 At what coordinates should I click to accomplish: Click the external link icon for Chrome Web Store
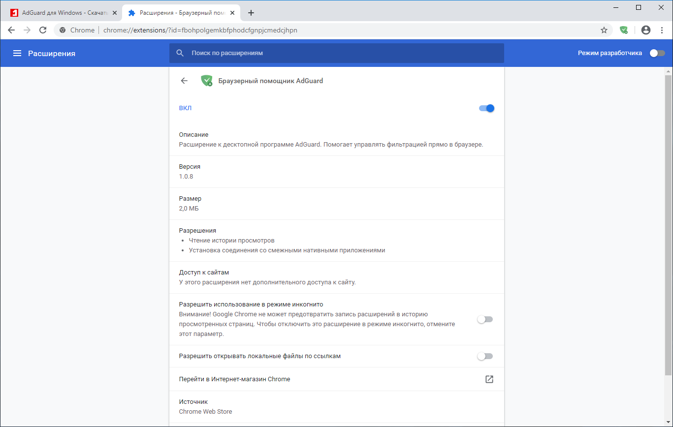(x=489, y=379)
